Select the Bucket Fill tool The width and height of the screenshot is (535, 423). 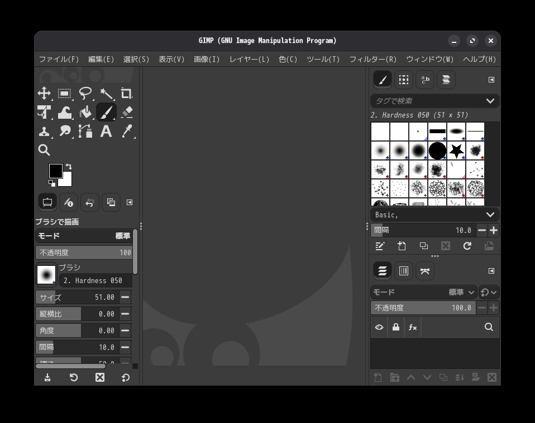click(x=85, y=113)
